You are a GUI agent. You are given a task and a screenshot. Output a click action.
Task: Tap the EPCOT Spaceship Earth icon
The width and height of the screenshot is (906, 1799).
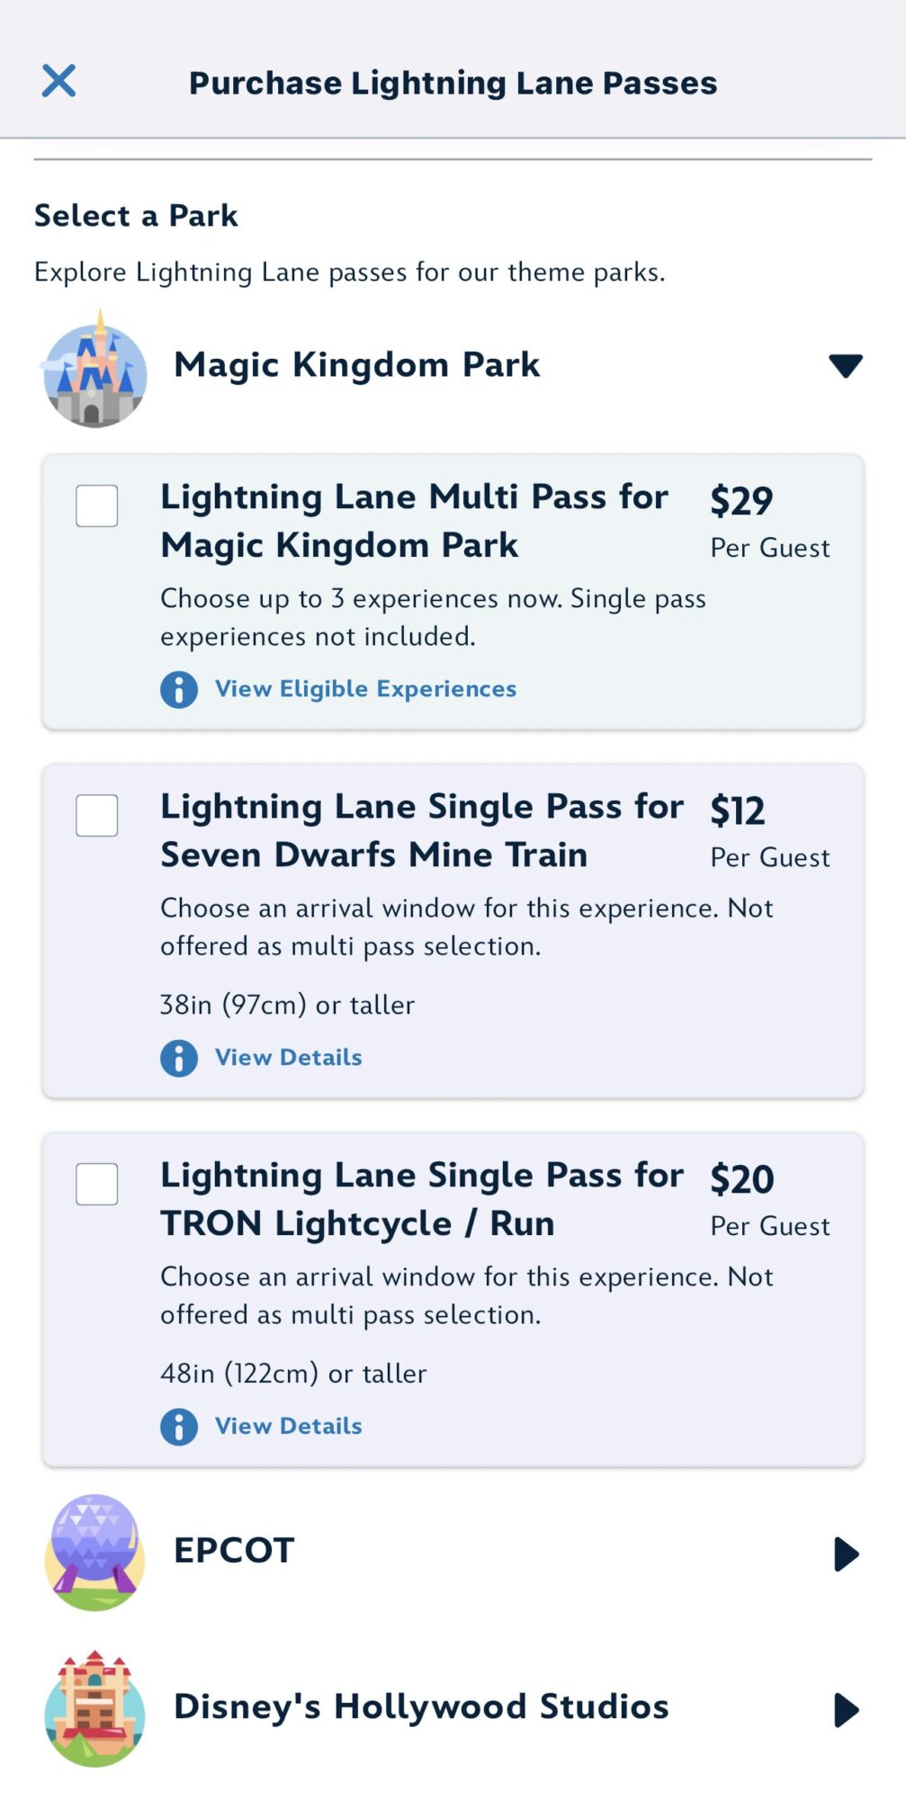click(94, 1552)
